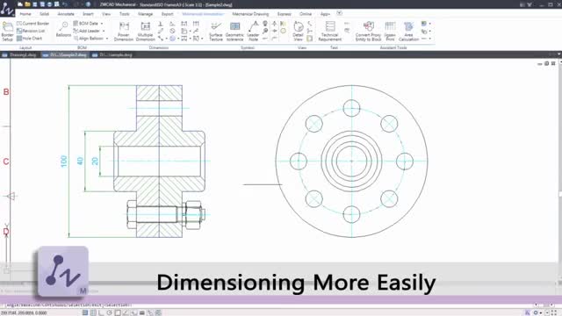Screen dimensions: 562x316
Task: Open the Detail View tool
Action: click(299, 32)
